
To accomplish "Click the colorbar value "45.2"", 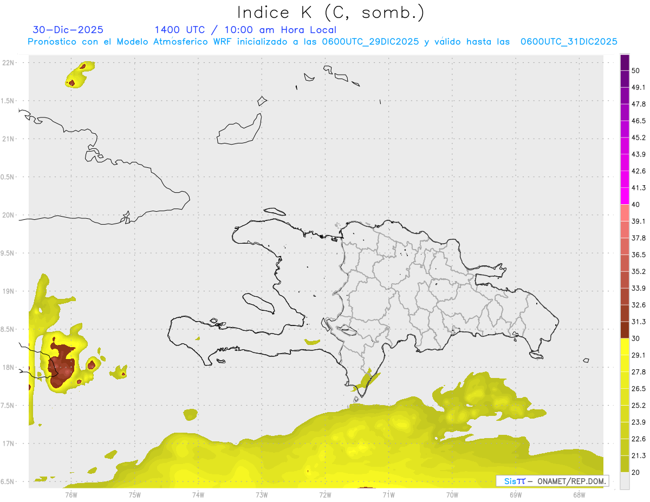I will coord(639,138).
